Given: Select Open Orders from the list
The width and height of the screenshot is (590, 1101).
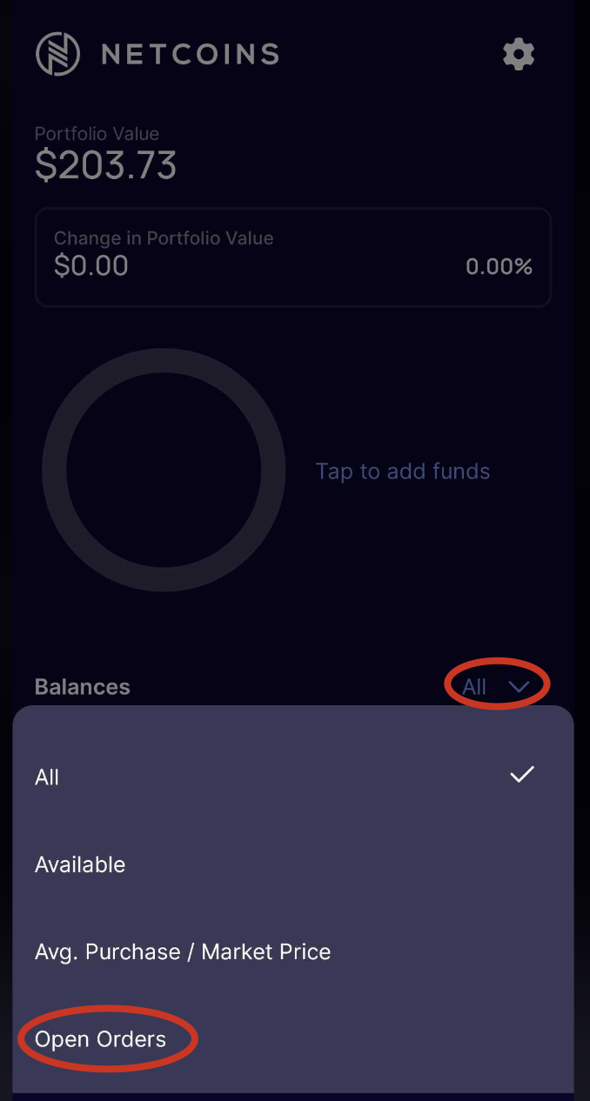Looking at the screenshot, I should tap(100, 1038).
